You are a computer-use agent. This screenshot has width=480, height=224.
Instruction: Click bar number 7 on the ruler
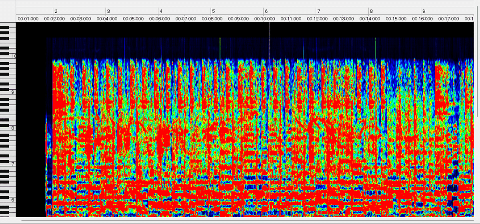[318, 12]
